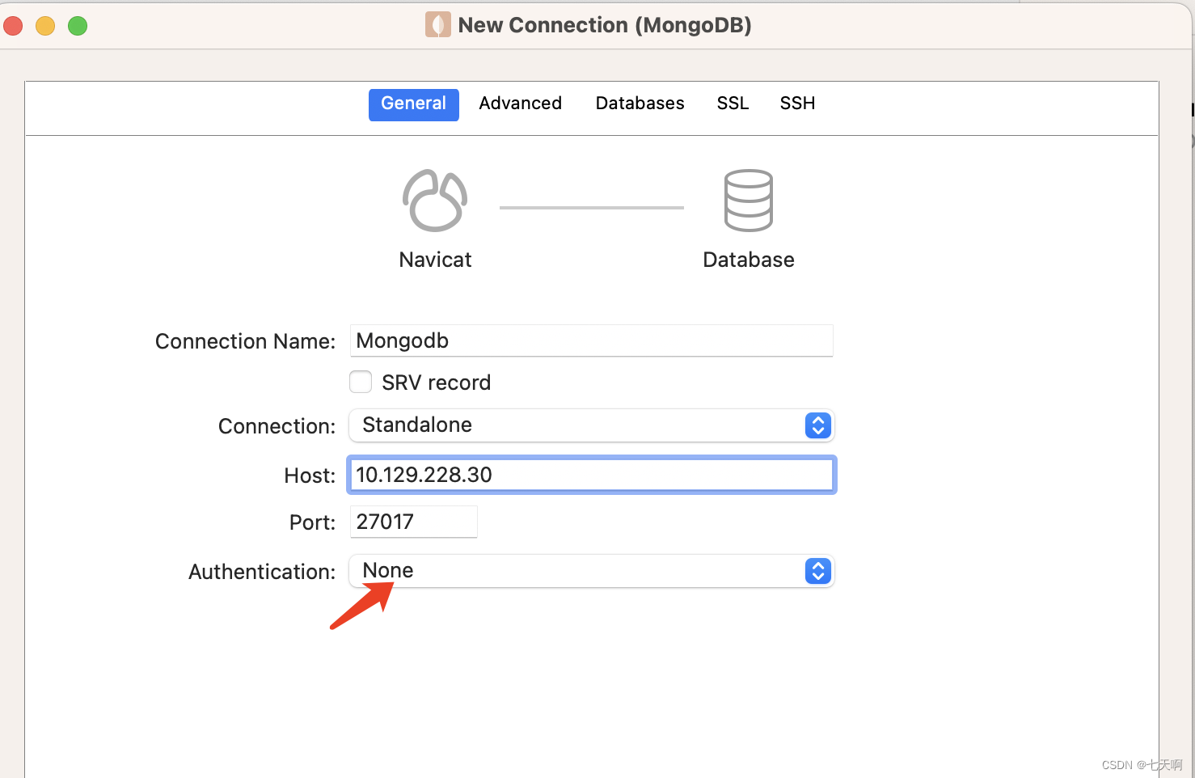Click the Database cylinder icon
The height and width of the screenshot is (778, 1195).
click(x=748, y=201)
